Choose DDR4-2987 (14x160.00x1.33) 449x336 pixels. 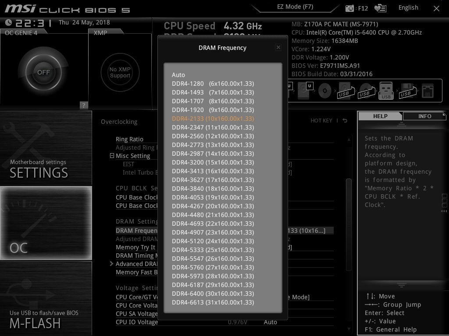coord(213,154)
